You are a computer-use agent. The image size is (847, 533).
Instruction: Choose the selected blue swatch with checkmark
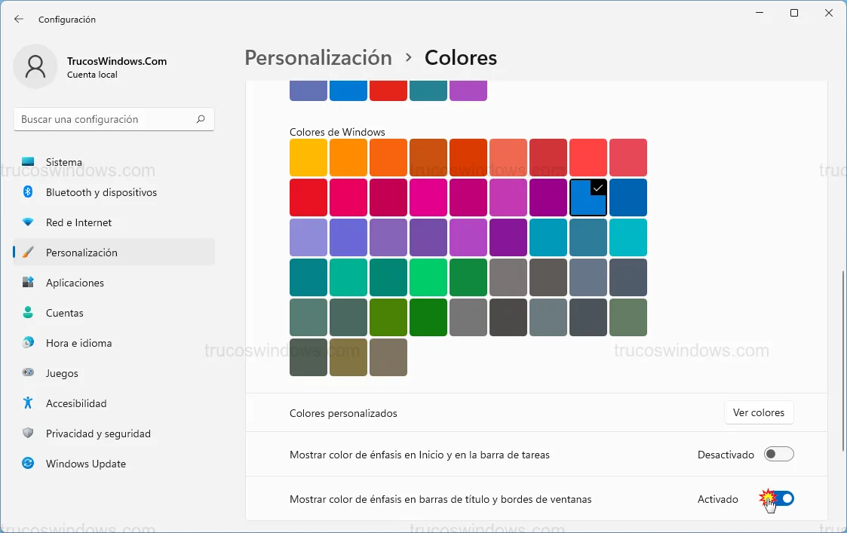(588, 198)
